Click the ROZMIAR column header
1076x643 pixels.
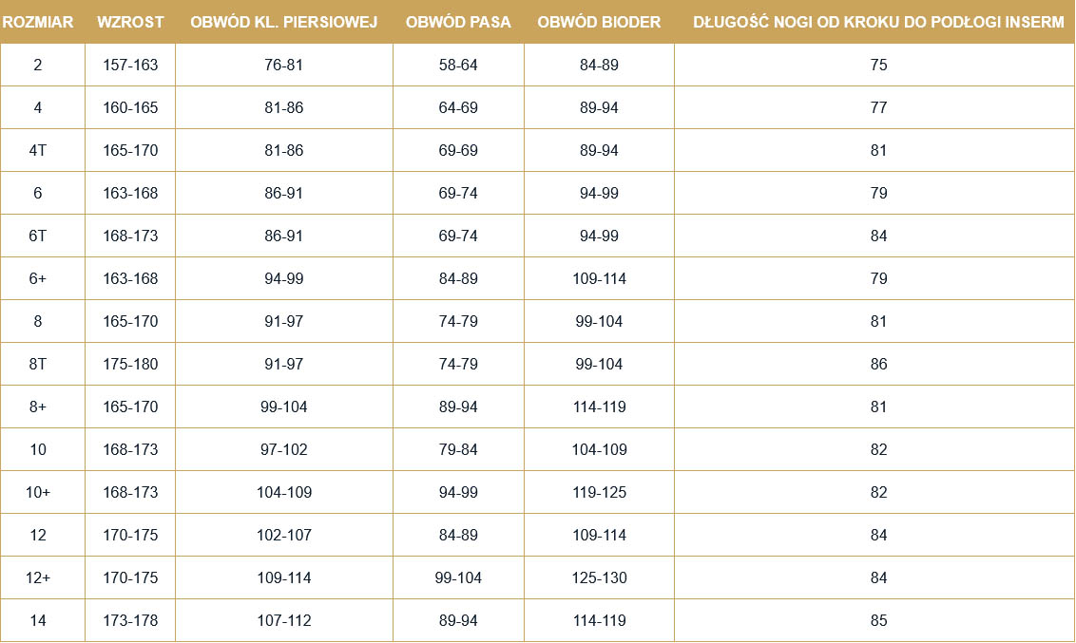[38, 22]
